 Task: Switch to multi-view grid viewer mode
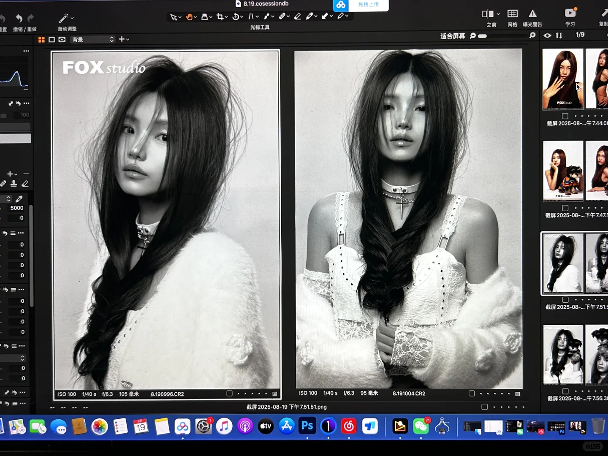pos(41,40)
